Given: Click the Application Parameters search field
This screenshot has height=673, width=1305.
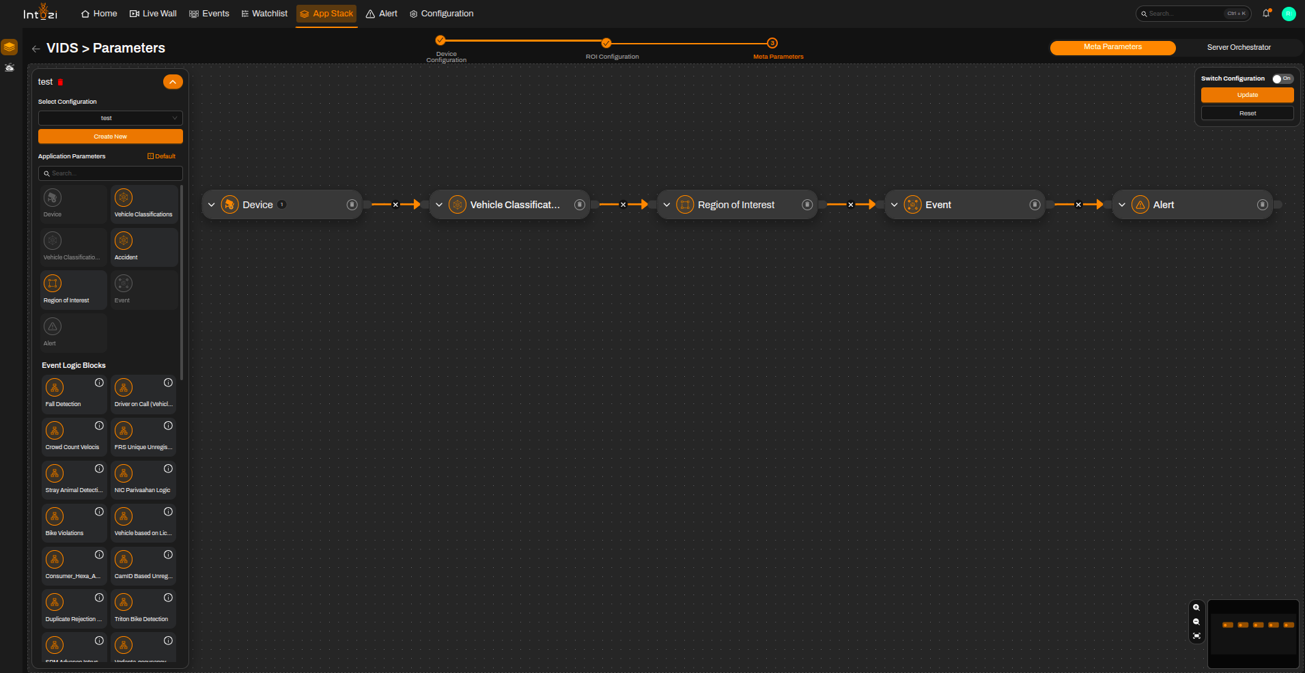Looking at the screenshot, I should pyautogui.click(x=111, y=173).
